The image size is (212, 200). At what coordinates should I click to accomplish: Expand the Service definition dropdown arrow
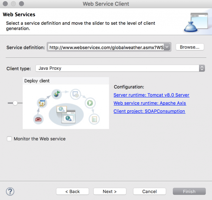click(167, 47)
